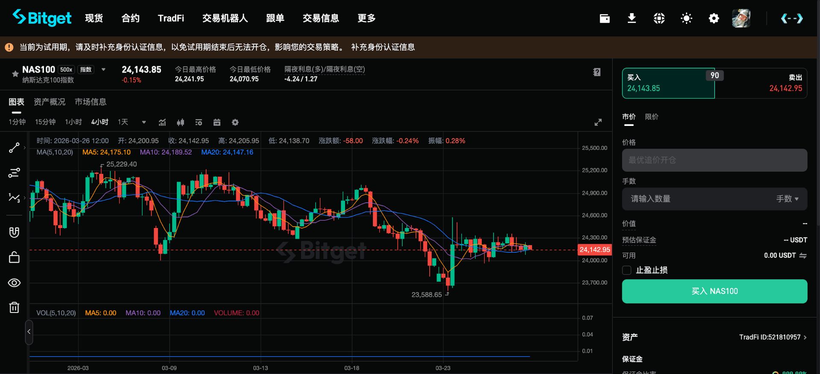Click the transfer icon next to 0.00 USDT

pyautogui.click(x=803, y=255)
